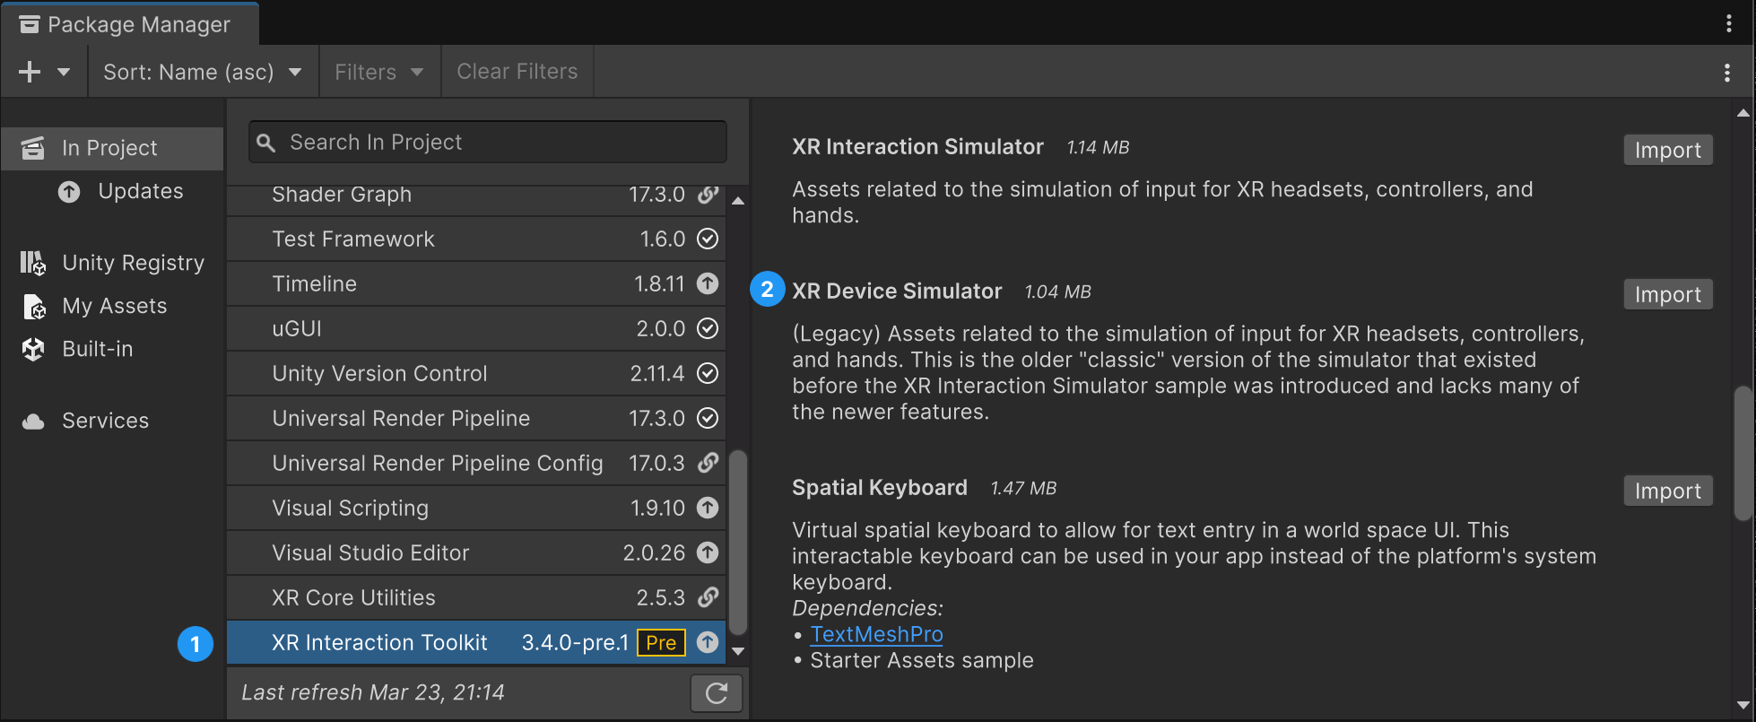Open Services in the sidebar
This screenshot has width=1756, height=722.
112,421
